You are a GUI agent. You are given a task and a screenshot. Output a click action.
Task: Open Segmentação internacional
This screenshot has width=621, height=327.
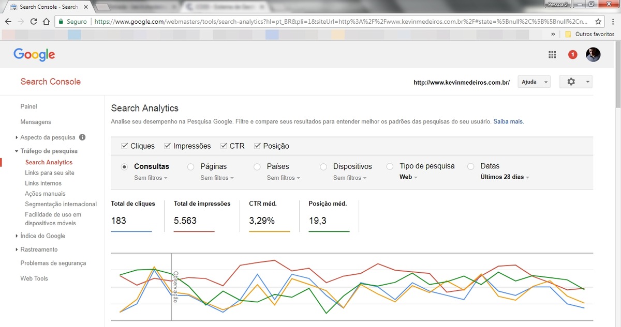(x=61, y=204)
